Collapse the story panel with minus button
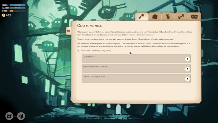The width and height of the screenshot is (218, 123). click(x=69, y=31)
